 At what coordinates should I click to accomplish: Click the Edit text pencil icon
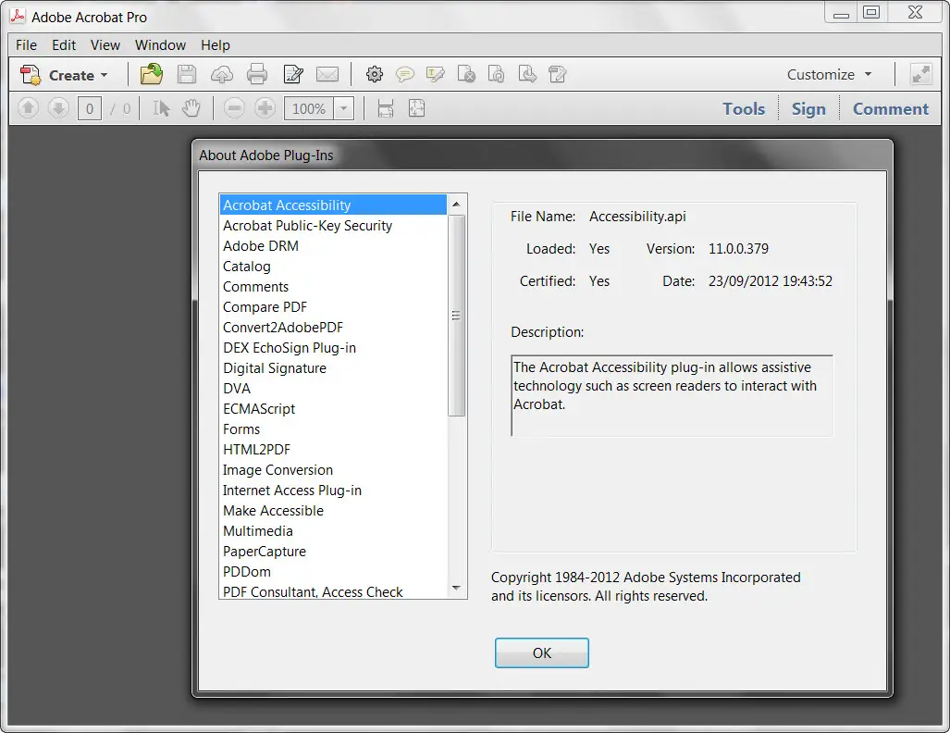[x=293, y=75]
